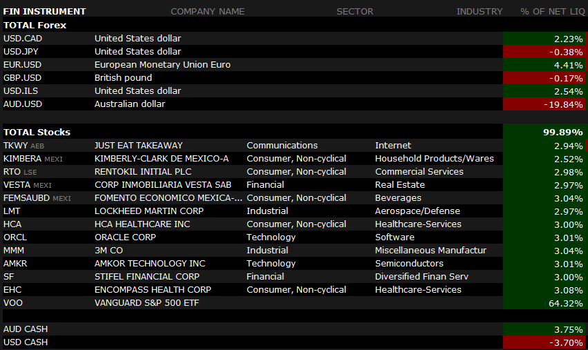Click the 2.54% value for USD.ILS
This screenshot has width=588, height=350.
point(569,91)
